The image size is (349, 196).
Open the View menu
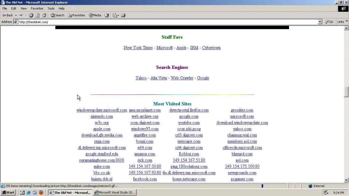coord(23,8)
